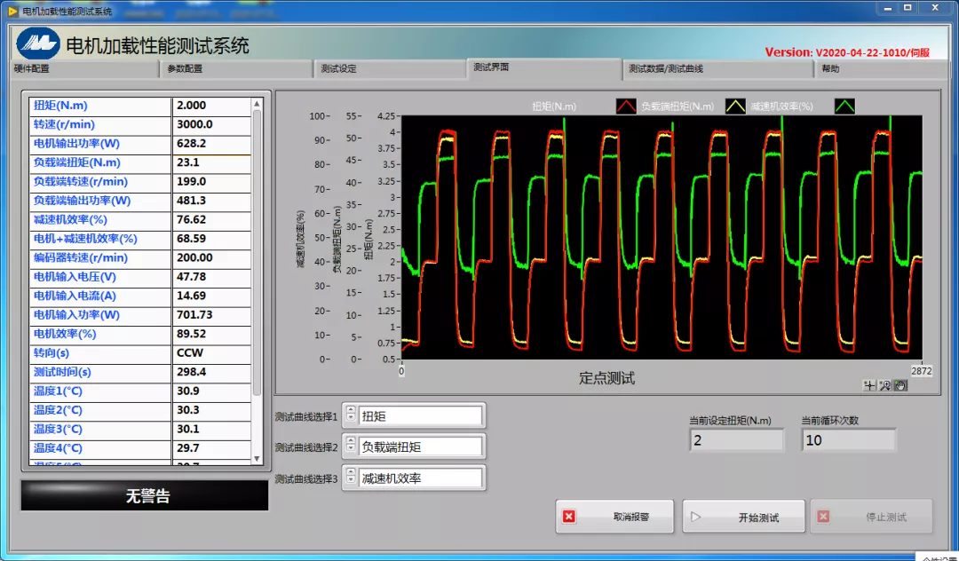959x561 pixels.
Task: Click the red 扭矩 plot legend icon
Action: coord(627,107)
